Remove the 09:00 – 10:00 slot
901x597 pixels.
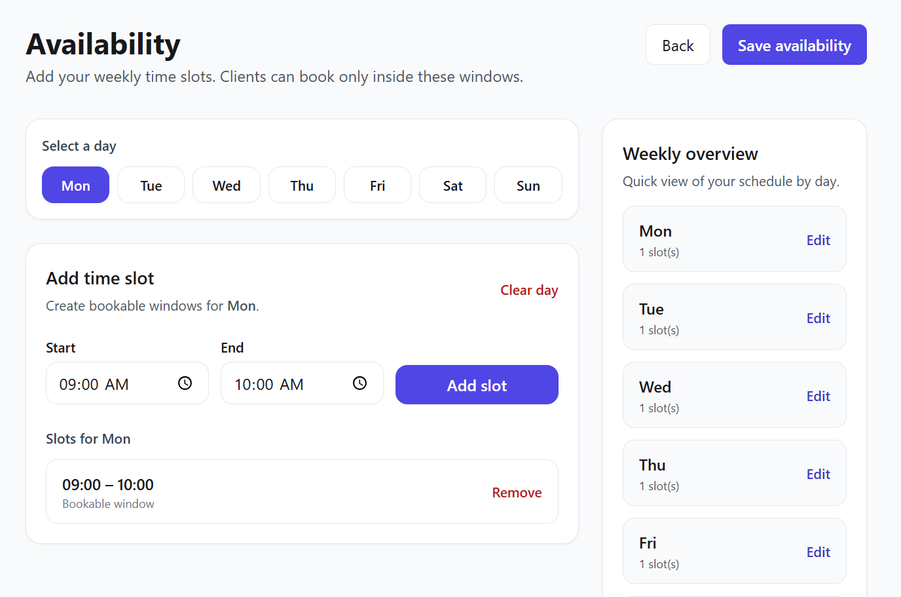coord(517,493)
